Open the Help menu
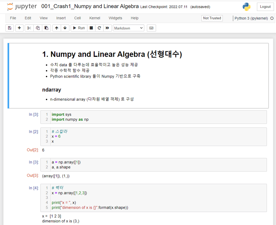This screenshot has height=225, width=276. point(135,18)
